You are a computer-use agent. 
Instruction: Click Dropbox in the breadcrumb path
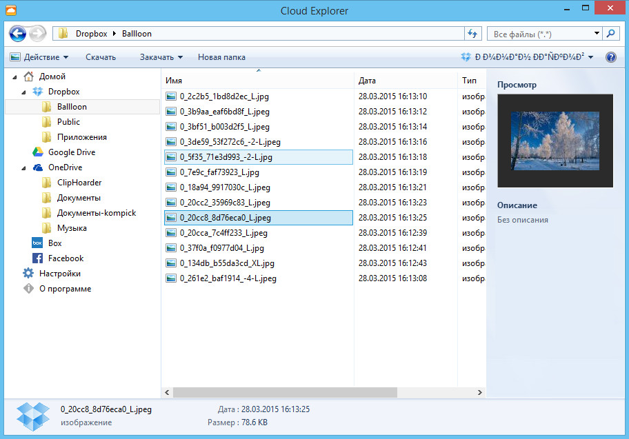[92, 34]
